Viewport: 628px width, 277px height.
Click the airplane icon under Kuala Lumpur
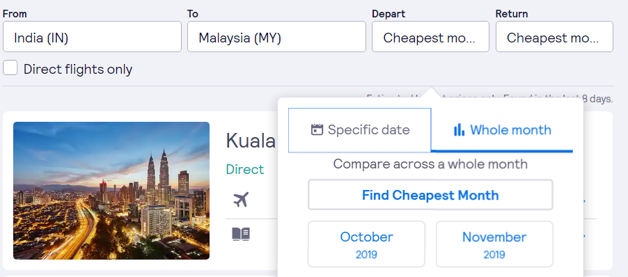[241, 199]
